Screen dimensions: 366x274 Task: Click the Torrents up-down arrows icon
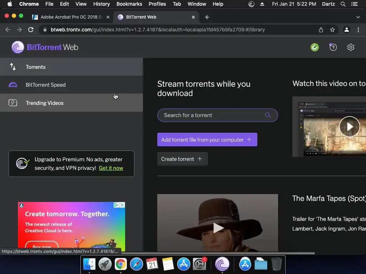coord(13,67)
